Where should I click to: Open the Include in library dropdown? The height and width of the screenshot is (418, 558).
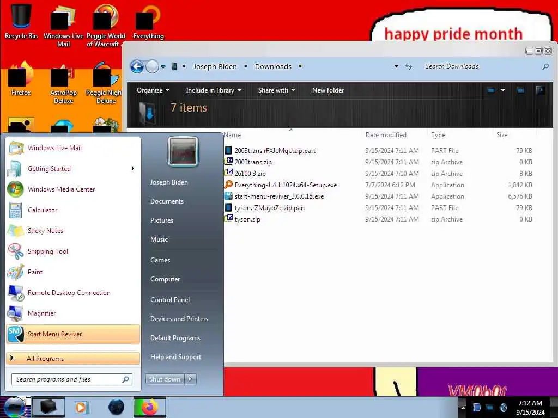click(x=214, y=90)
